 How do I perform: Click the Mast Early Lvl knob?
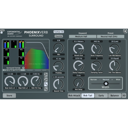coord(10,81)
